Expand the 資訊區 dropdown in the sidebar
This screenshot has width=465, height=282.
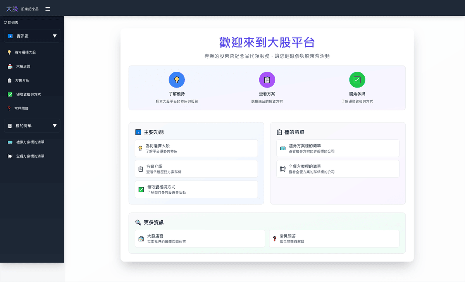pos(32,36)
